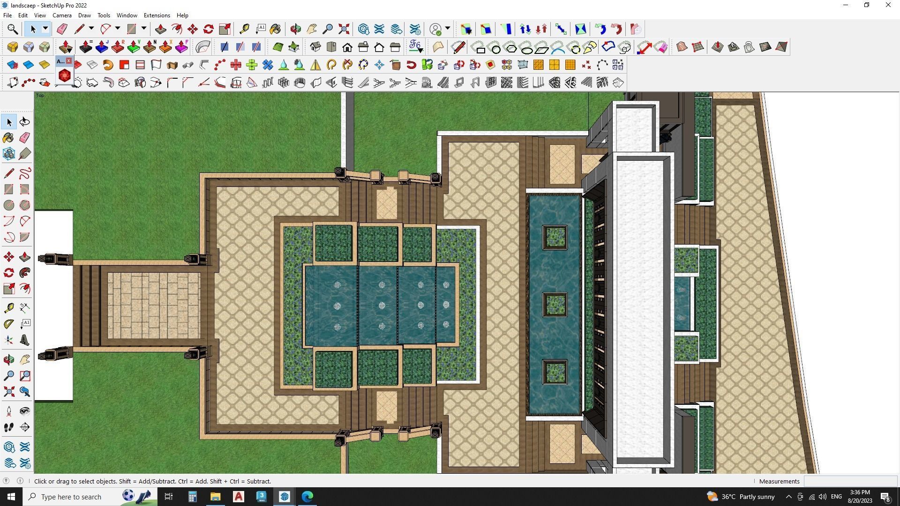Click the taskbar search box
The image size is (900, 506).
coord(70,497)
